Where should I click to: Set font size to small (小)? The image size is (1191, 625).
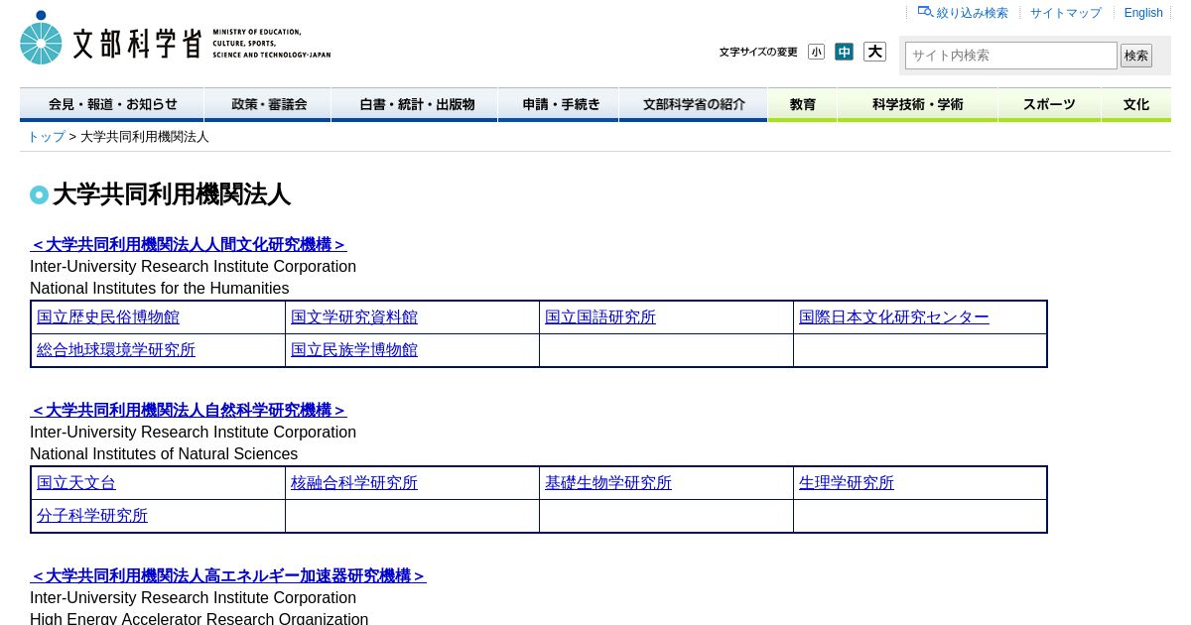816,52
